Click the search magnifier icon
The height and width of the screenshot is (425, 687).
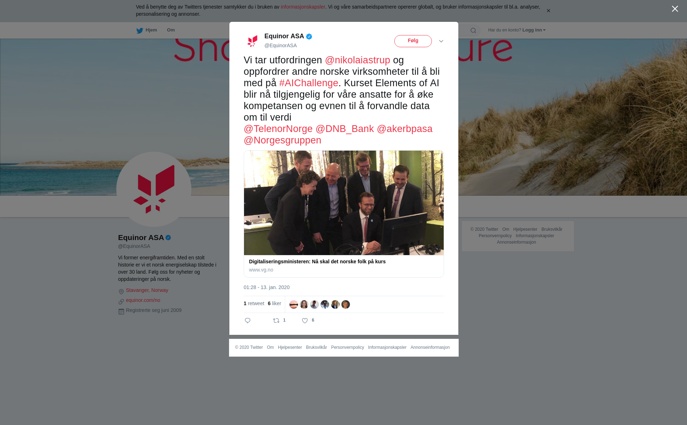473,30
